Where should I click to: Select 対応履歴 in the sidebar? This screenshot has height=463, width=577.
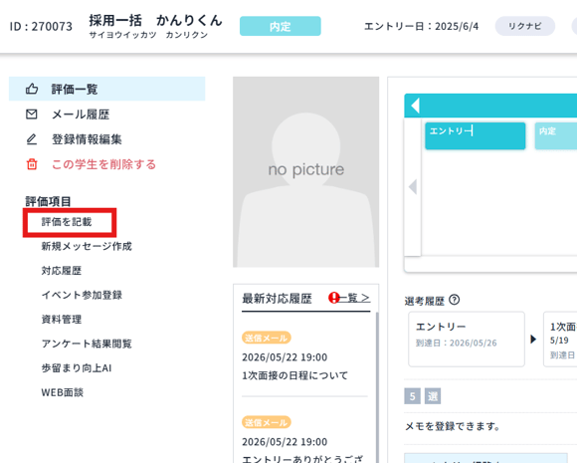click(x=62, y=271)
